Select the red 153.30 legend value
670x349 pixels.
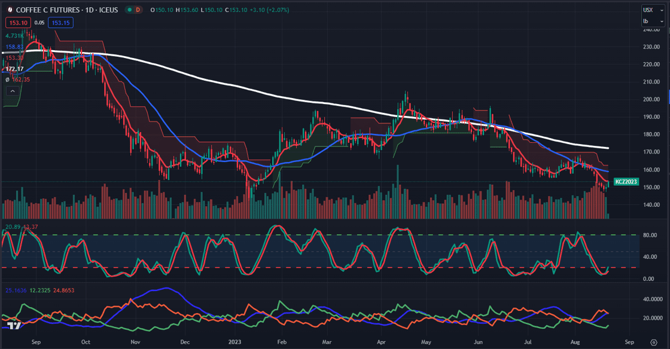(x=14, y=57)
